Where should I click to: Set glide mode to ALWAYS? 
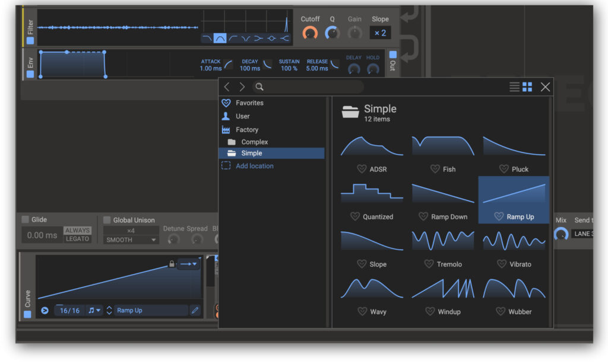78,231
